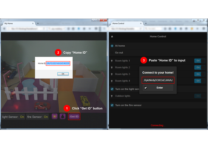Image resolution: width=208 pixels, height=148 pixels.
Task: Toggle the Outdoor lights switch
Action: point(200,96)
